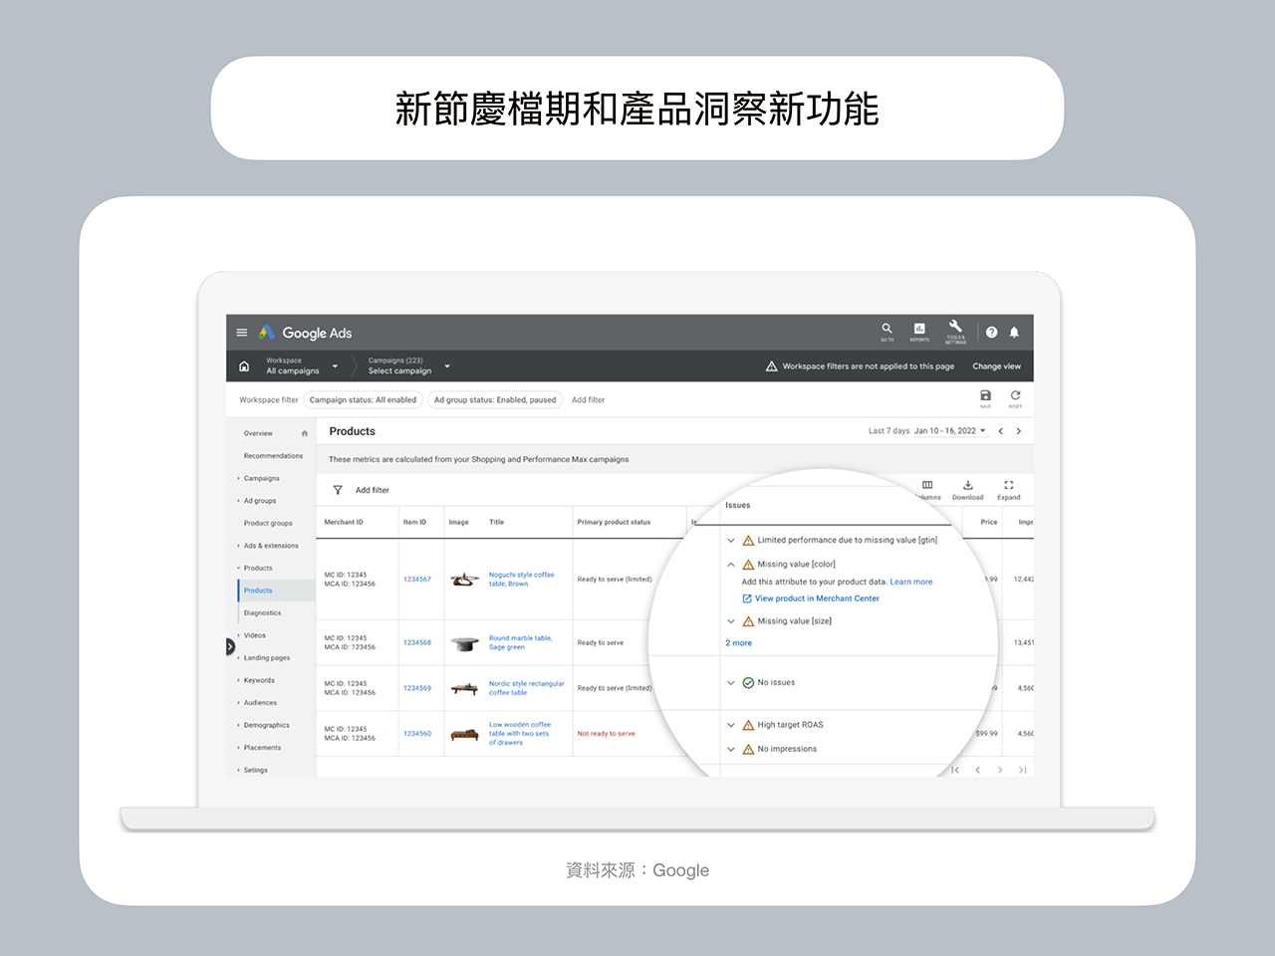Viewport: 1275px width, 956px height.
Task: Click Ad group status: Enabled, paused chip
Action: (x=495, y=400)
